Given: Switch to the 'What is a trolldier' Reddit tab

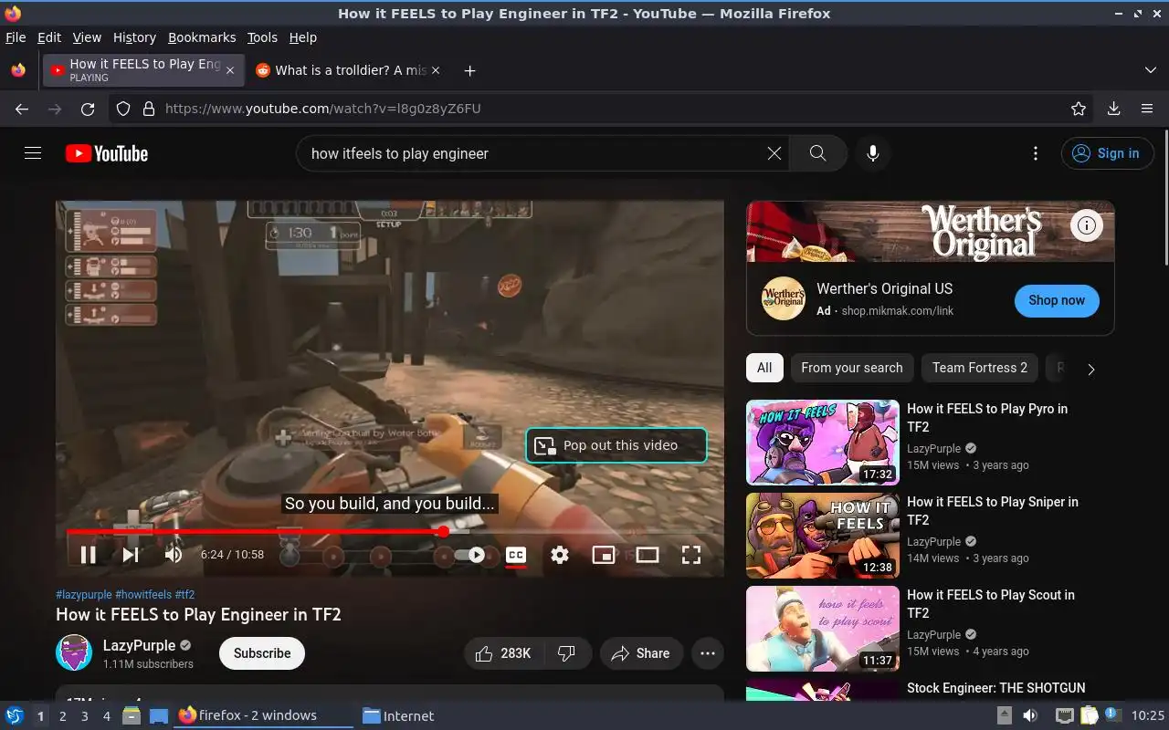Looking at the screenshot, I should click(347, 70).
